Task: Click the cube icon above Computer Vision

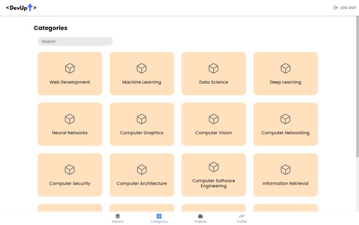Action: pos(214,119)
